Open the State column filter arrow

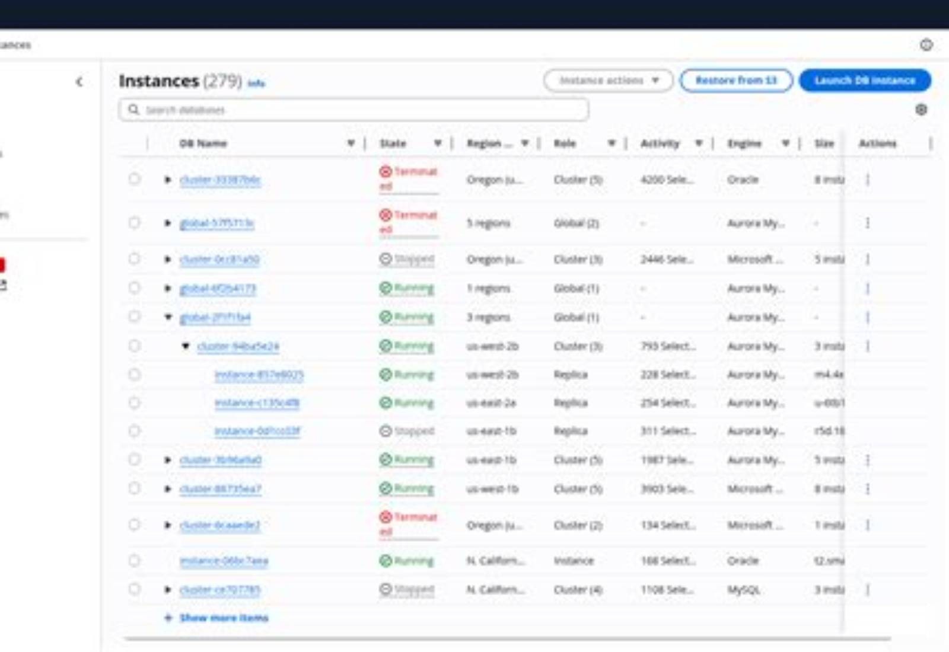[438, 143]
